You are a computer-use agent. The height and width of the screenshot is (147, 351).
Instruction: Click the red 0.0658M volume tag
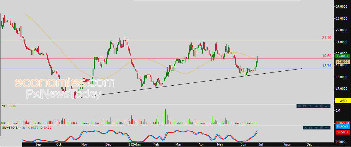(x=343, y=123)
